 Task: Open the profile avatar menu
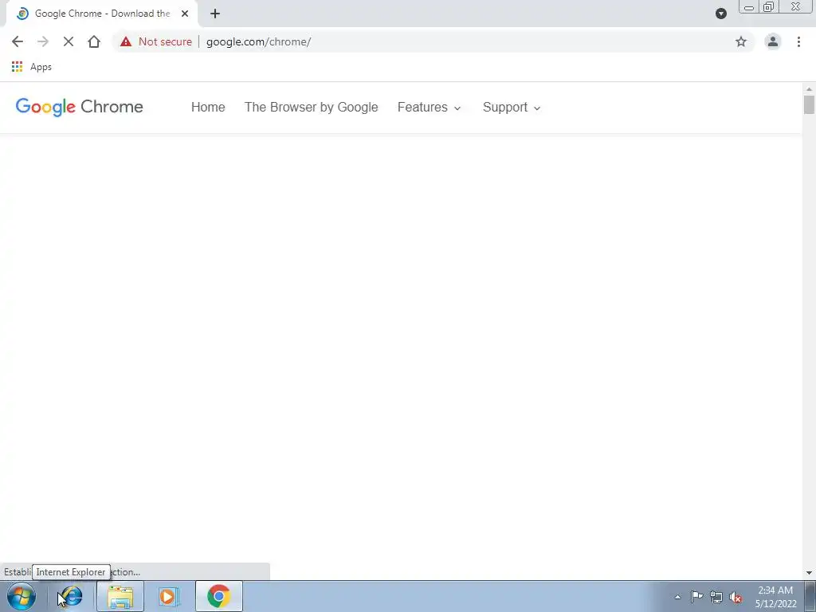pos(773,41)
